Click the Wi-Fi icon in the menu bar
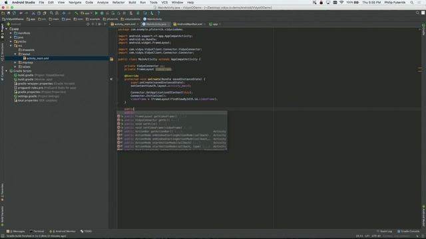 coord(341,3)
